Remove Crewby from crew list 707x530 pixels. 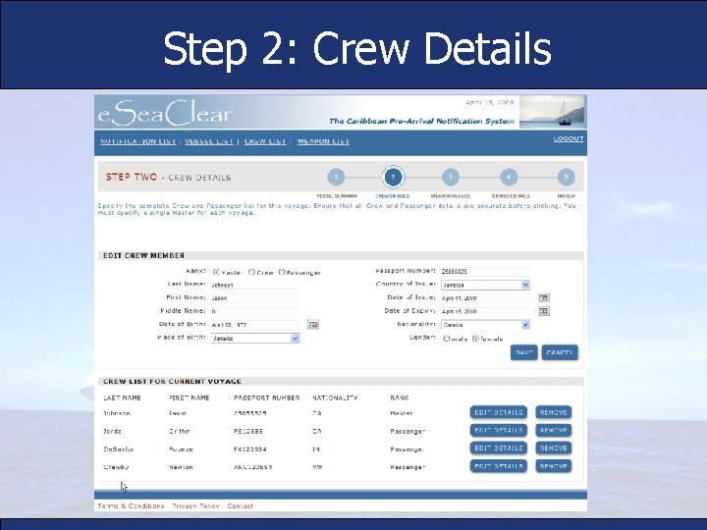pyautogui.click(x=553, y=466)
